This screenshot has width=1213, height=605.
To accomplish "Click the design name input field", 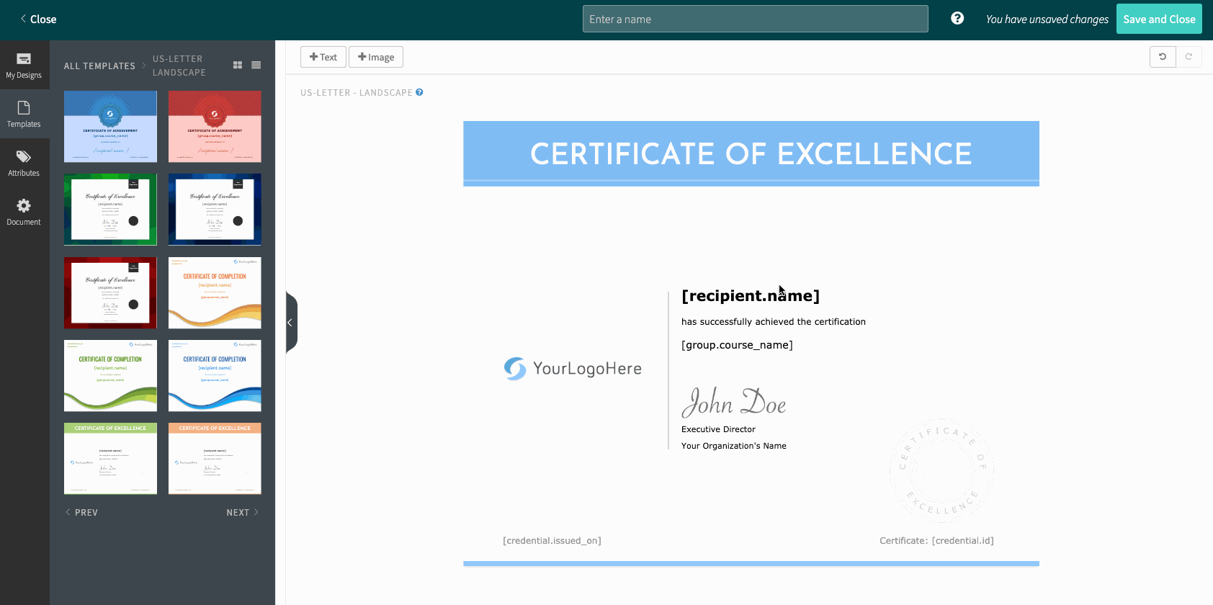I will point(755,19).
